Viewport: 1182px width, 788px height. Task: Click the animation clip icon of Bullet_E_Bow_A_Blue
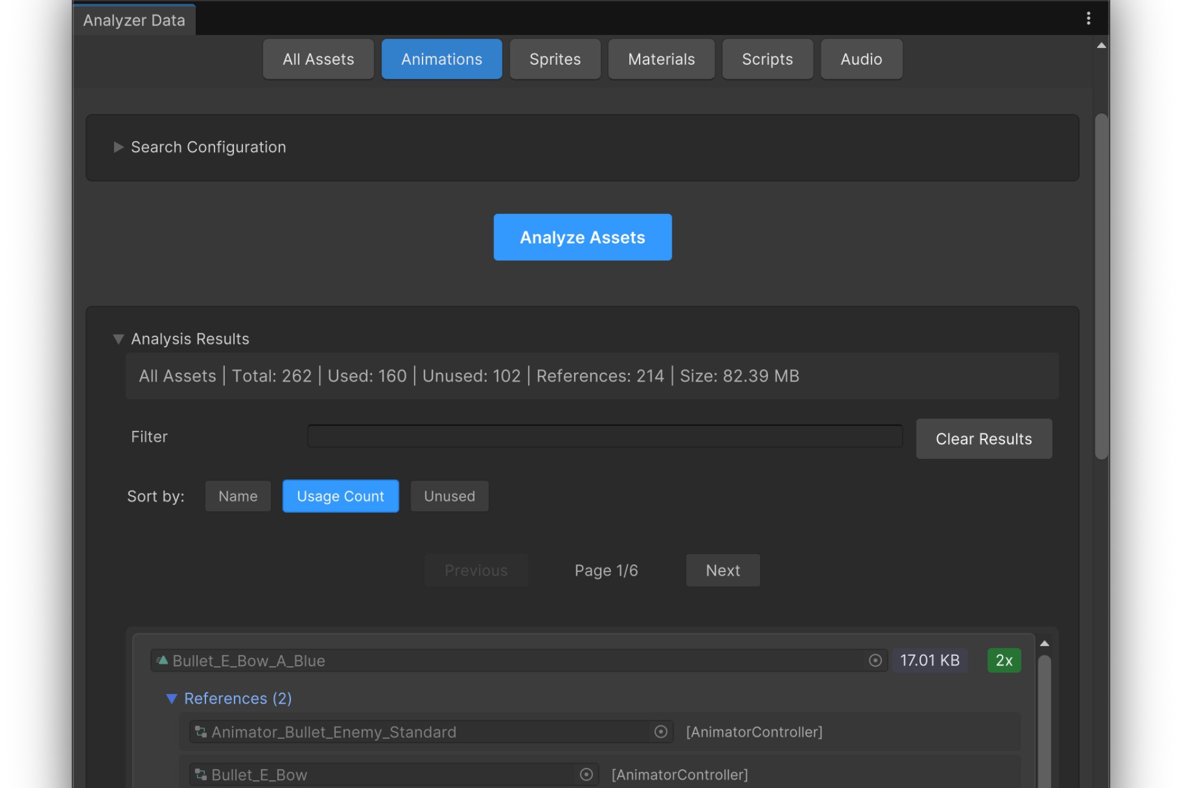tap(162, 660)
